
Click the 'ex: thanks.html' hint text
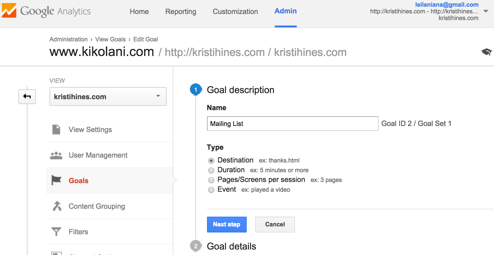pos(279,160)
